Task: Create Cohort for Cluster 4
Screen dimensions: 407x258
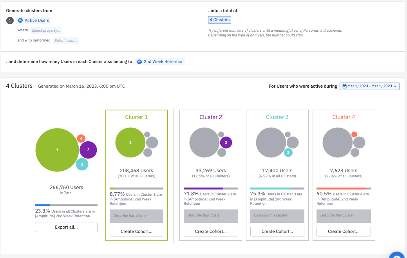Action: (x=344, y=231)
